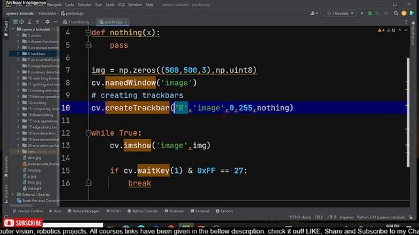Open the Project panel options gear
Image resolution: width=419 pixels, height=235 pixels.
coord(47,22)
